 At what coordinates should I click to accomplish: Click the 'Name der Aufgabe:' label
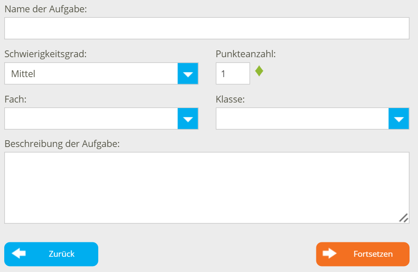46,9
